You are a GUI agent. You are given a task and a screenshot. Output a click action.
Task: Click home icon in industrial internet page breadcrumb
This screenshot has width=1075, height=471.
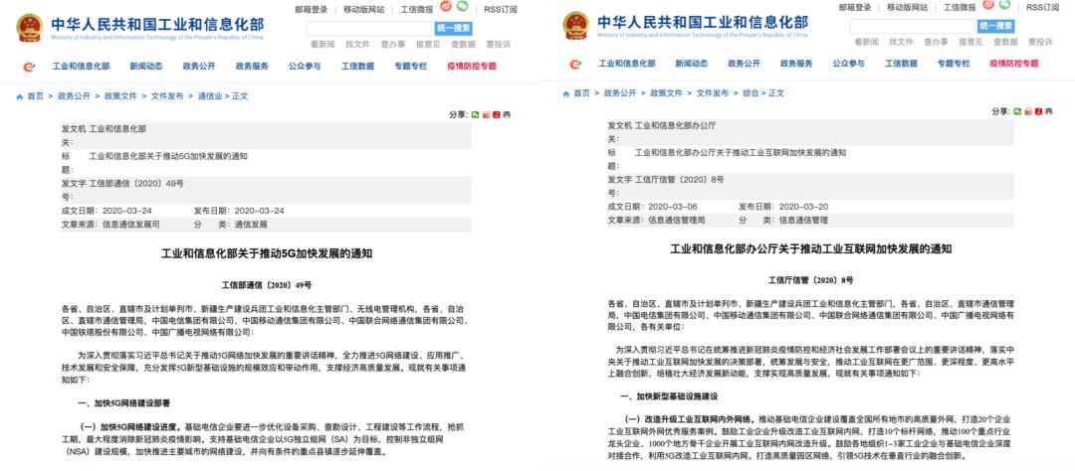click(x=565, y=93)
